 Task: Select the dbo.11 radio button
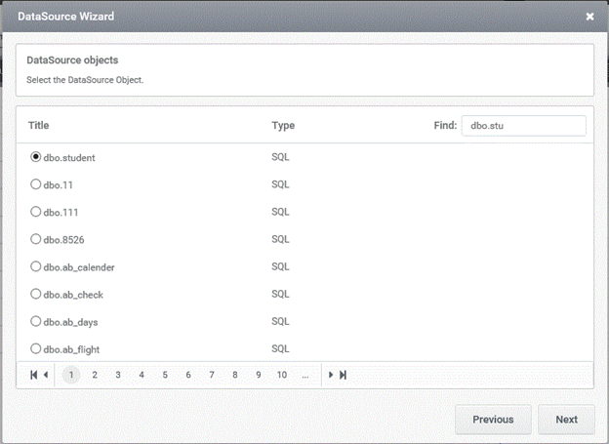tap(36, 184)
